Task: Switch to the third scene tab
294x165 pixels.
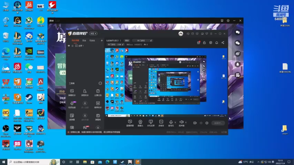Action: point(92,40)
